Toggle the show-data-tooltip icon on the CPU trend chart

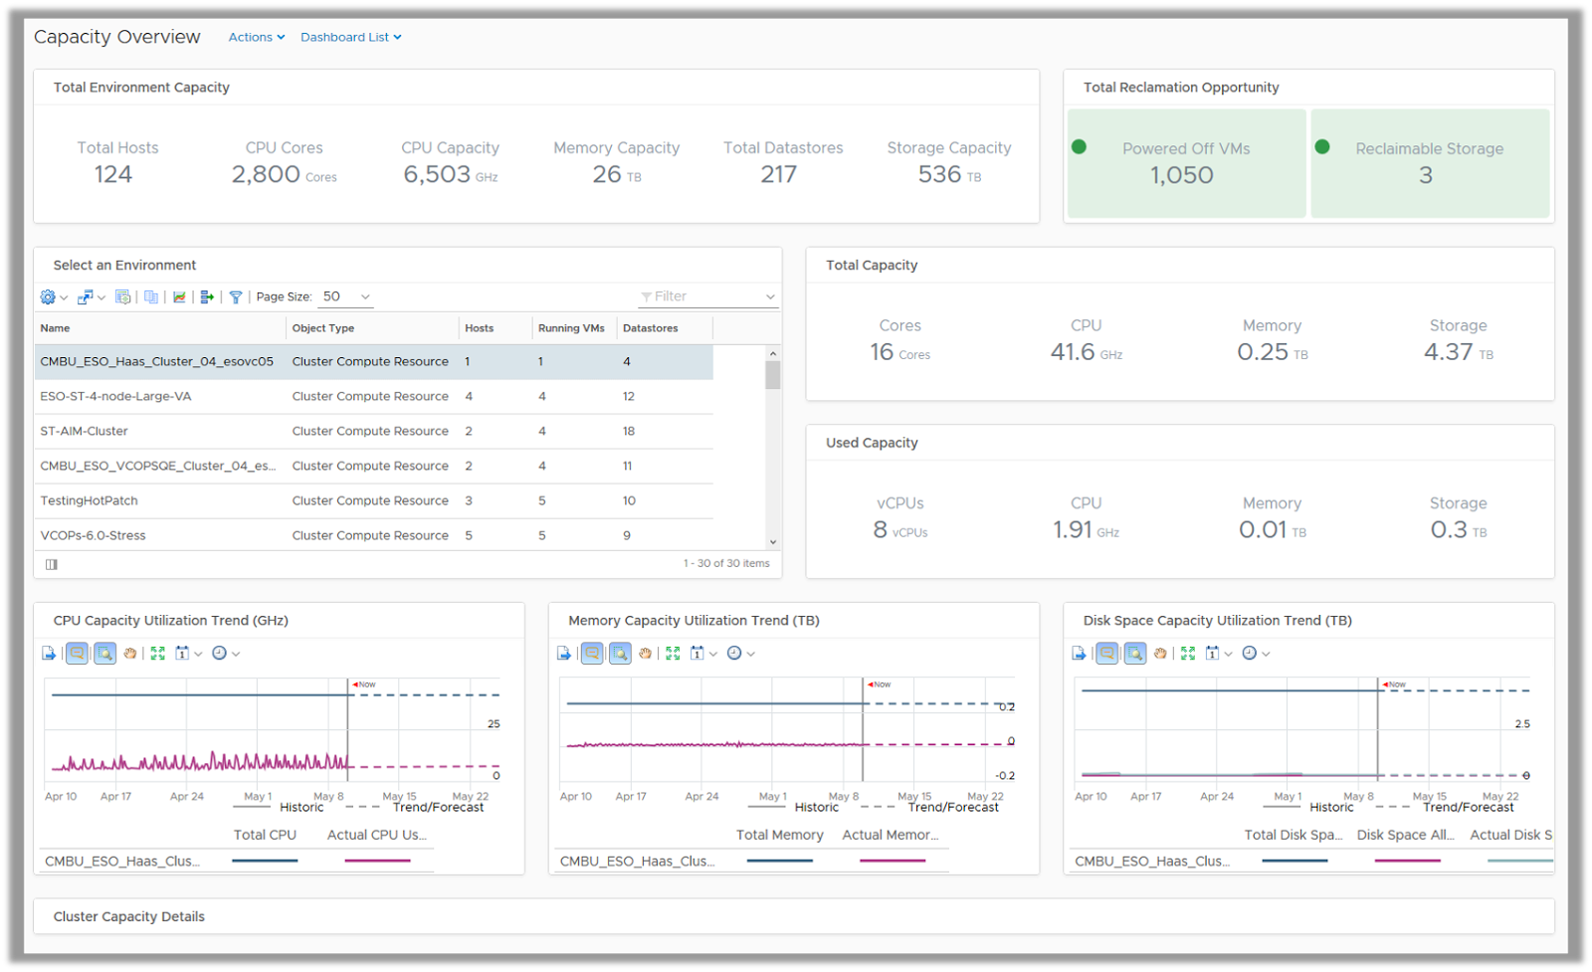pos(77,653)
